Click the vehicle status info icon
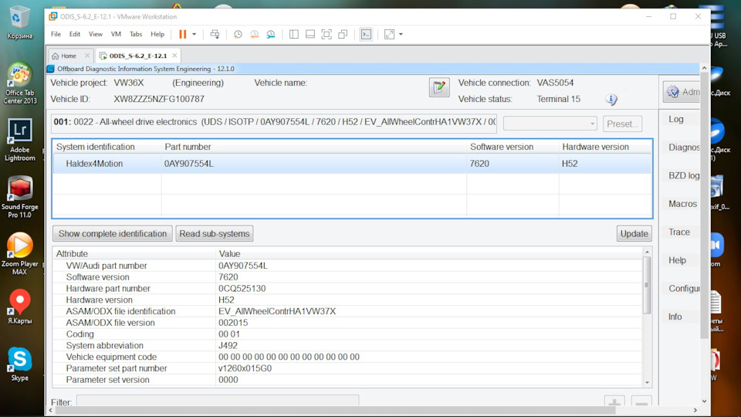Viewport: 741px width, 417px height. 611,100
